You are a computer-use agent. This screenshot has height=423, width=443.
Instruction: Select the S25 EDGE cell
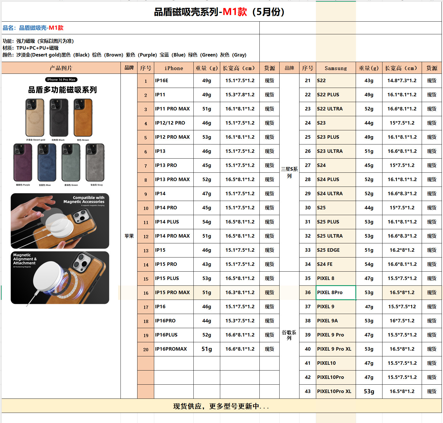(336, 250)
